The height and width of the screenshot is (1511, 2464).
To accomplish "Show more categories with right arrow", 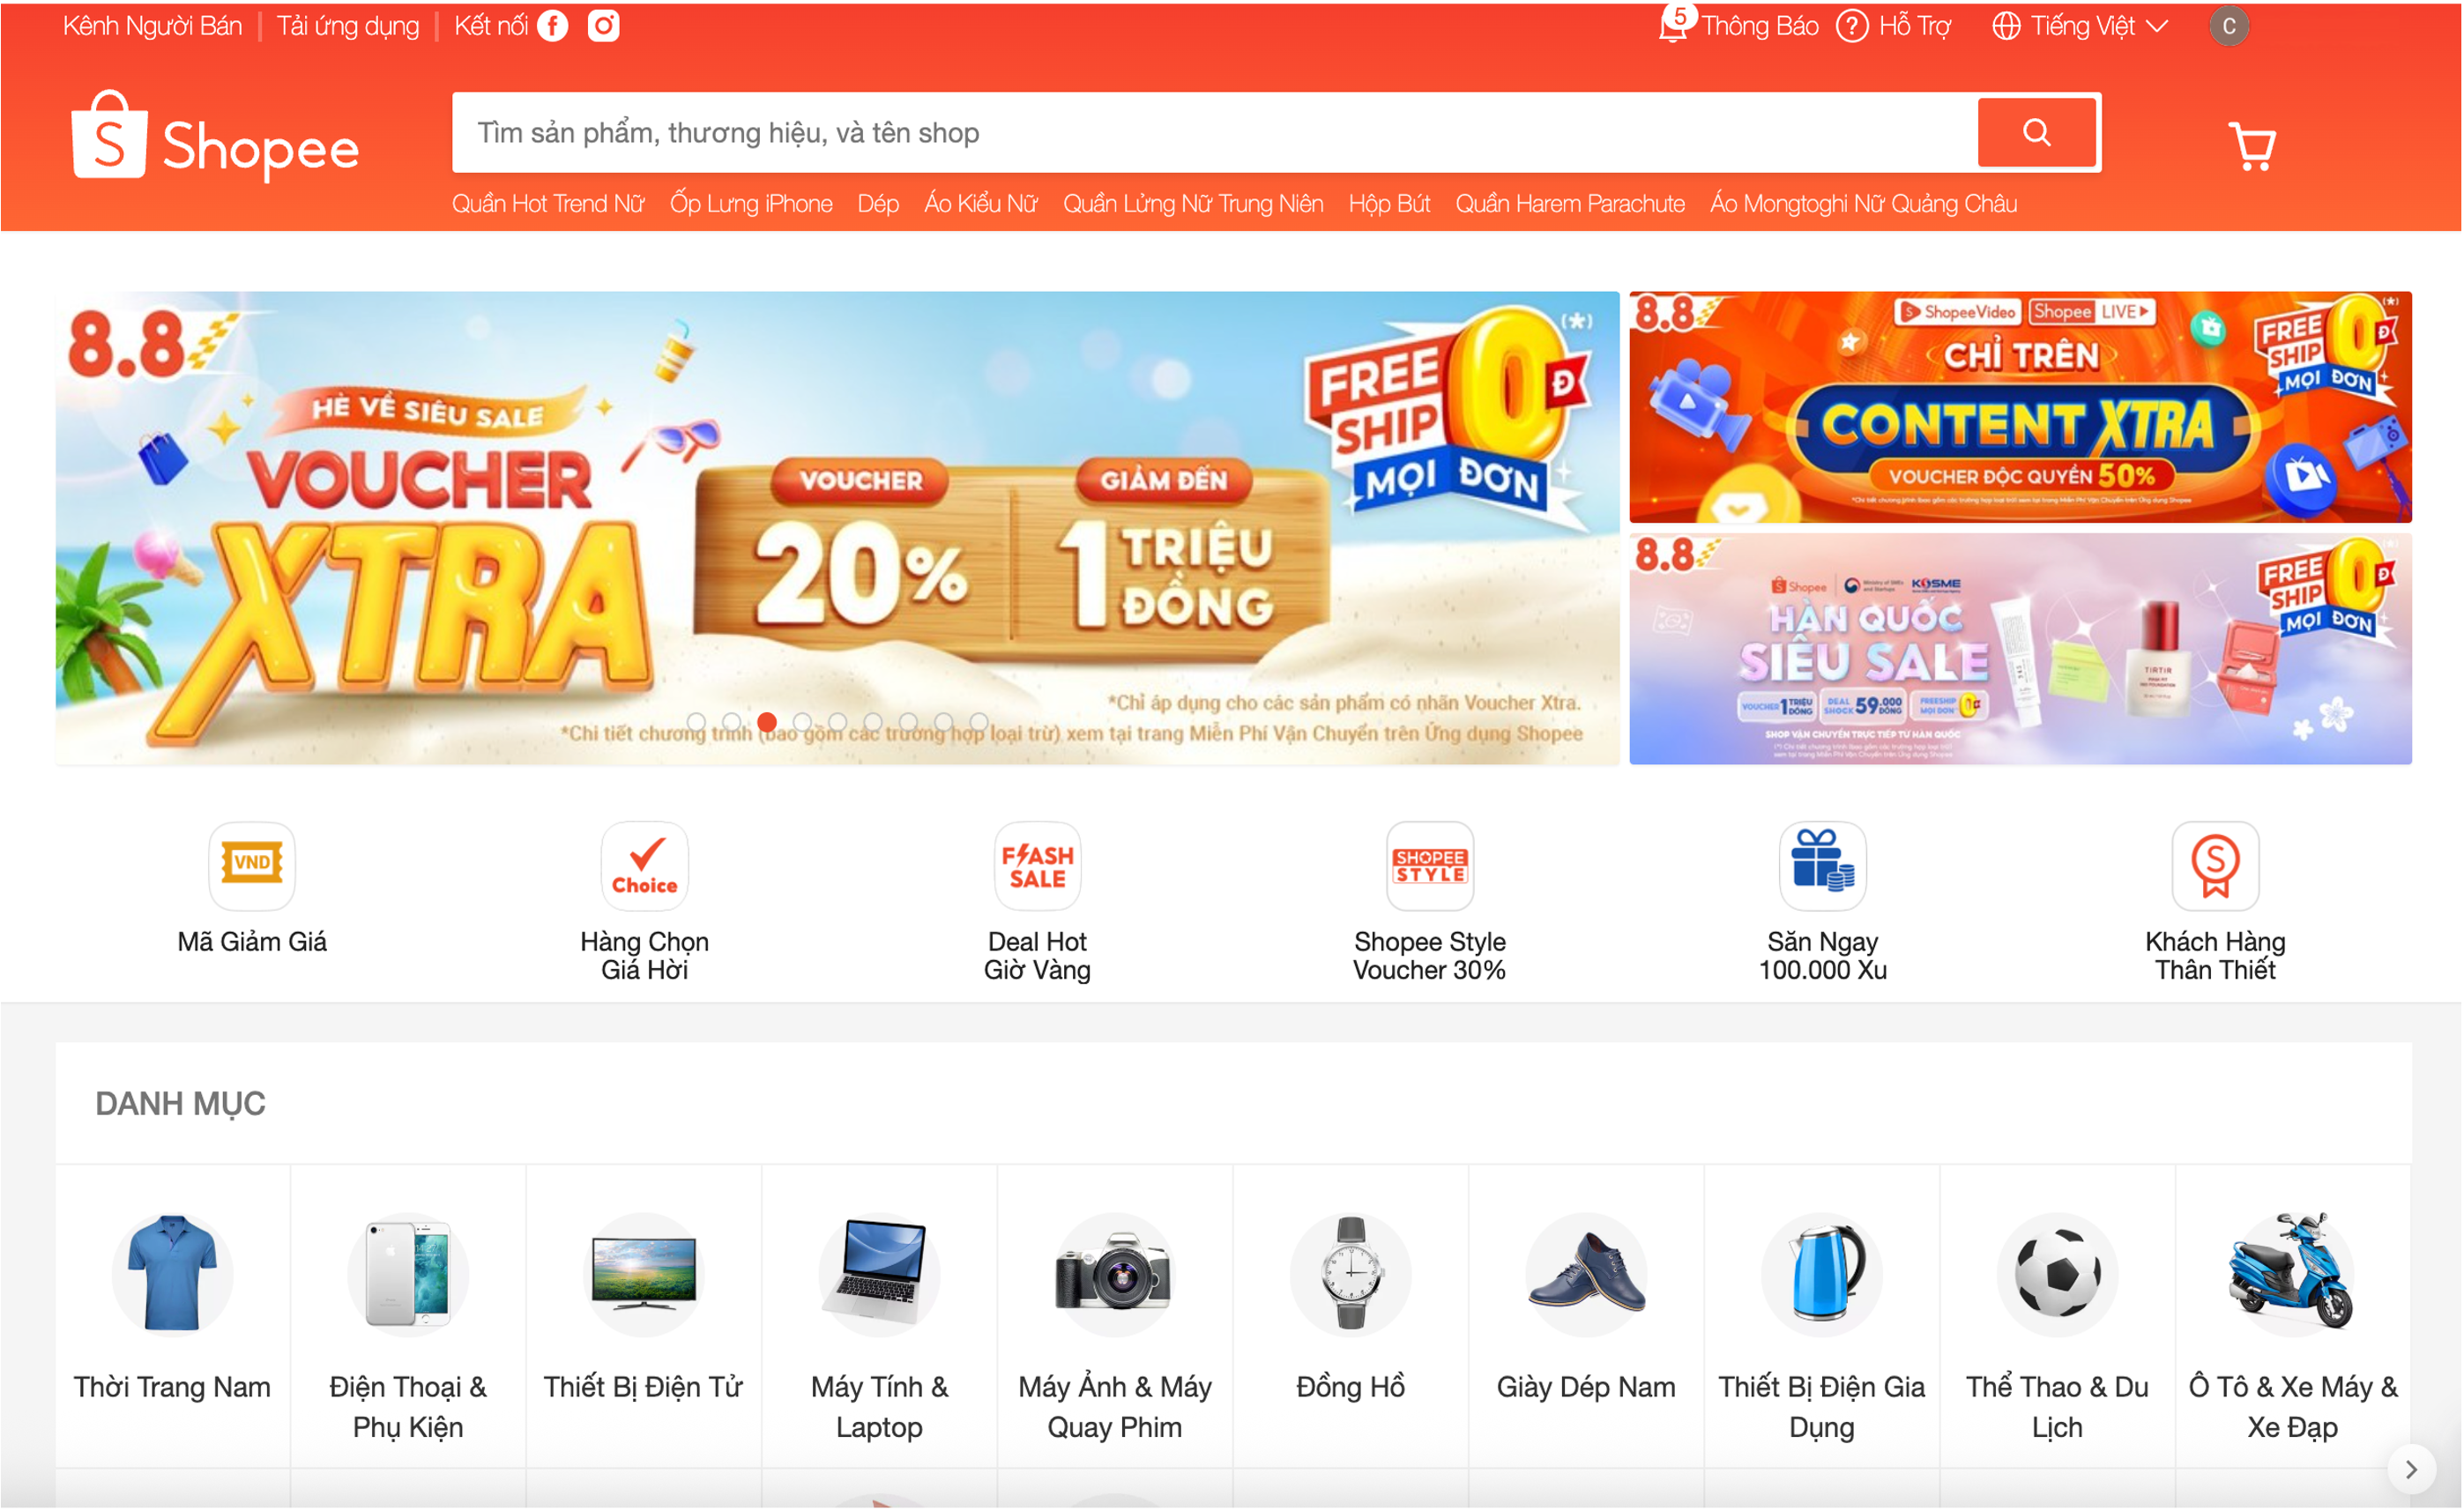I will [2411, 1469].
